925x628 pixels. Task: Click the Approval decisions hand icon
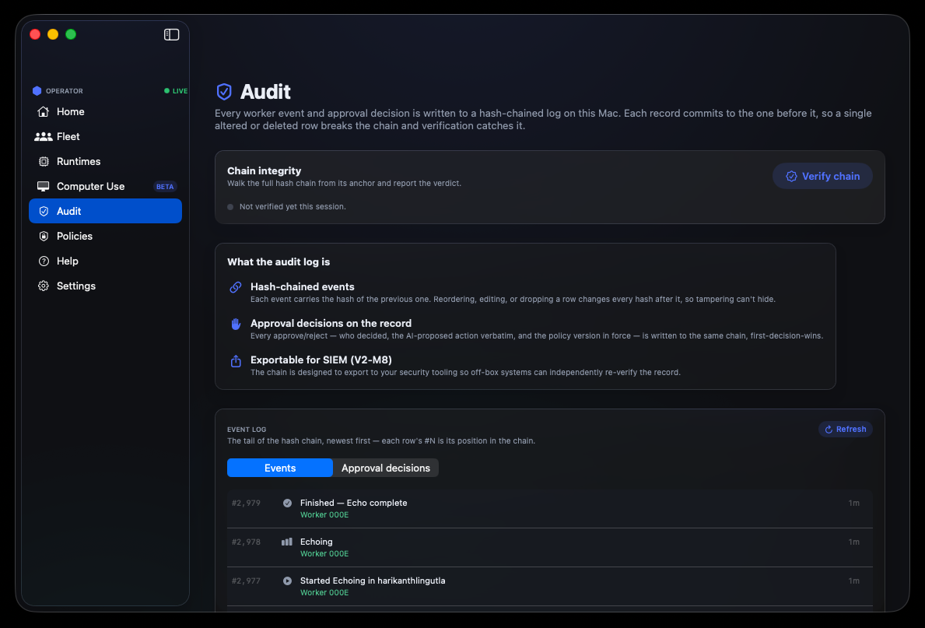coord(236,324)
